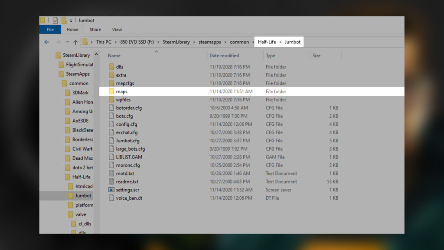This screenshot has width=444, height=250.
Task: Sort files by Date modified column
Action: pyautogui.click(x=224, y=56)
